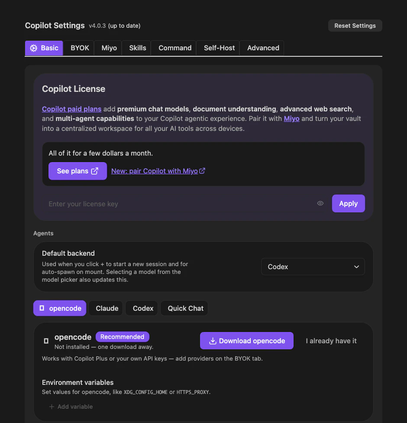The height and width of the screenshot is (423, 407).
Task: Switch to the Advanced settings tab
Action: 263,48
